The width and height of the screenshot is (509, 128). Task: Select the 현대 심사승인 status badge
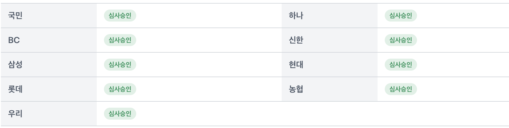click(401, 65)
